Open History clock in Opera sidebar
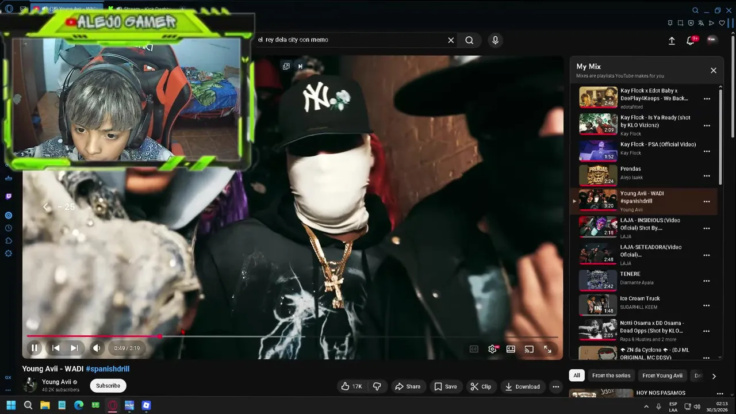The image size is (736, 414). pyautogui.click(x=8, y=228)
